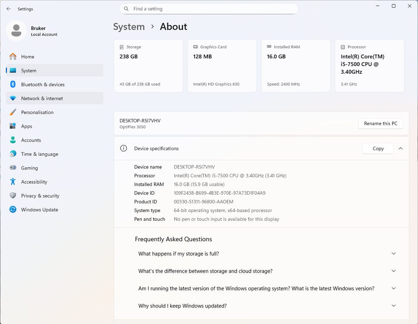Open Bluetooth & devices settings icon
This screenshot has height=324, width=418.
pos(13,84)
